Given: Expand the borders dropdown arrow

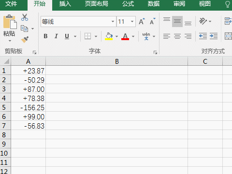Looking at the screenshot, I should [x=96, y=36].
